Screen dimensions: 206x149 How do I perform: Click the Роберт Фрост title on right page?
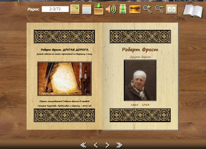coord(140,50)
